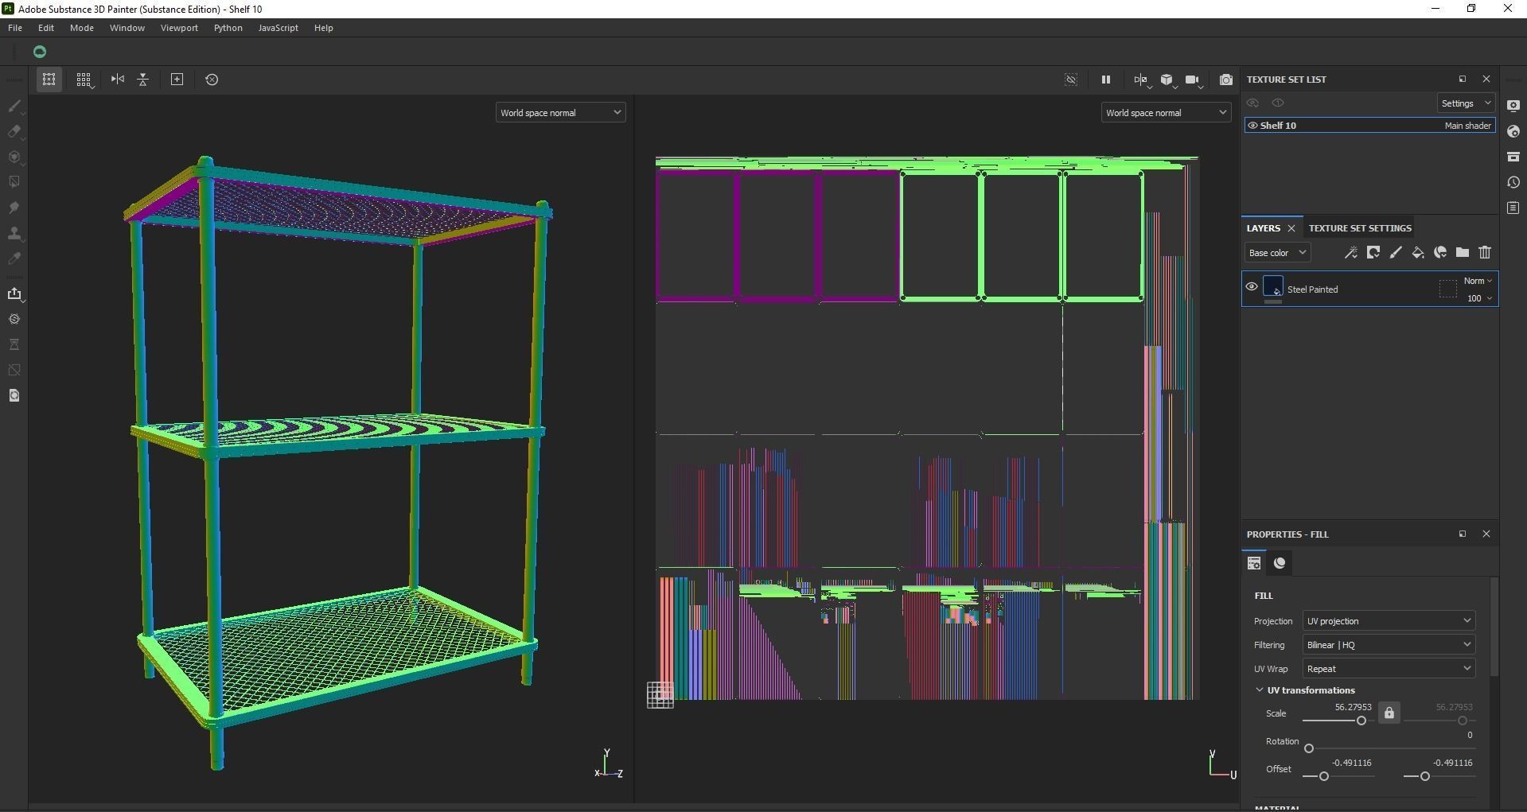This screenshot has height=812, width=1527.
Task: Click the vertical mirror icon
Action: pos(143,80)
